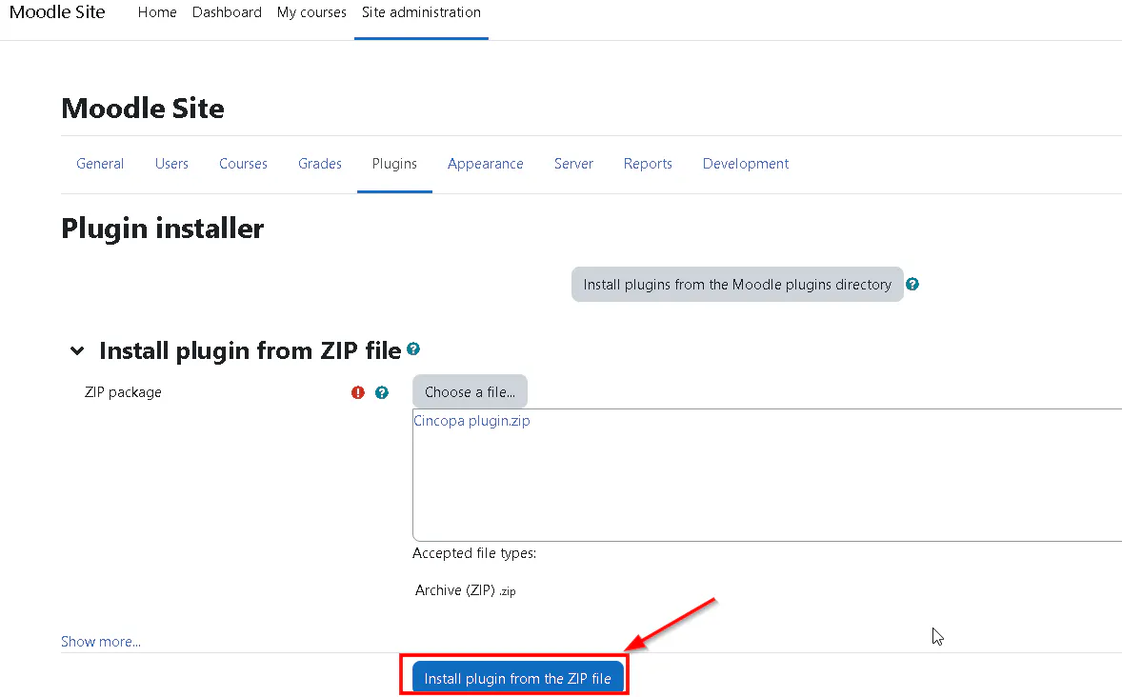
Task: Switch to the General tab
Action: 100,164
